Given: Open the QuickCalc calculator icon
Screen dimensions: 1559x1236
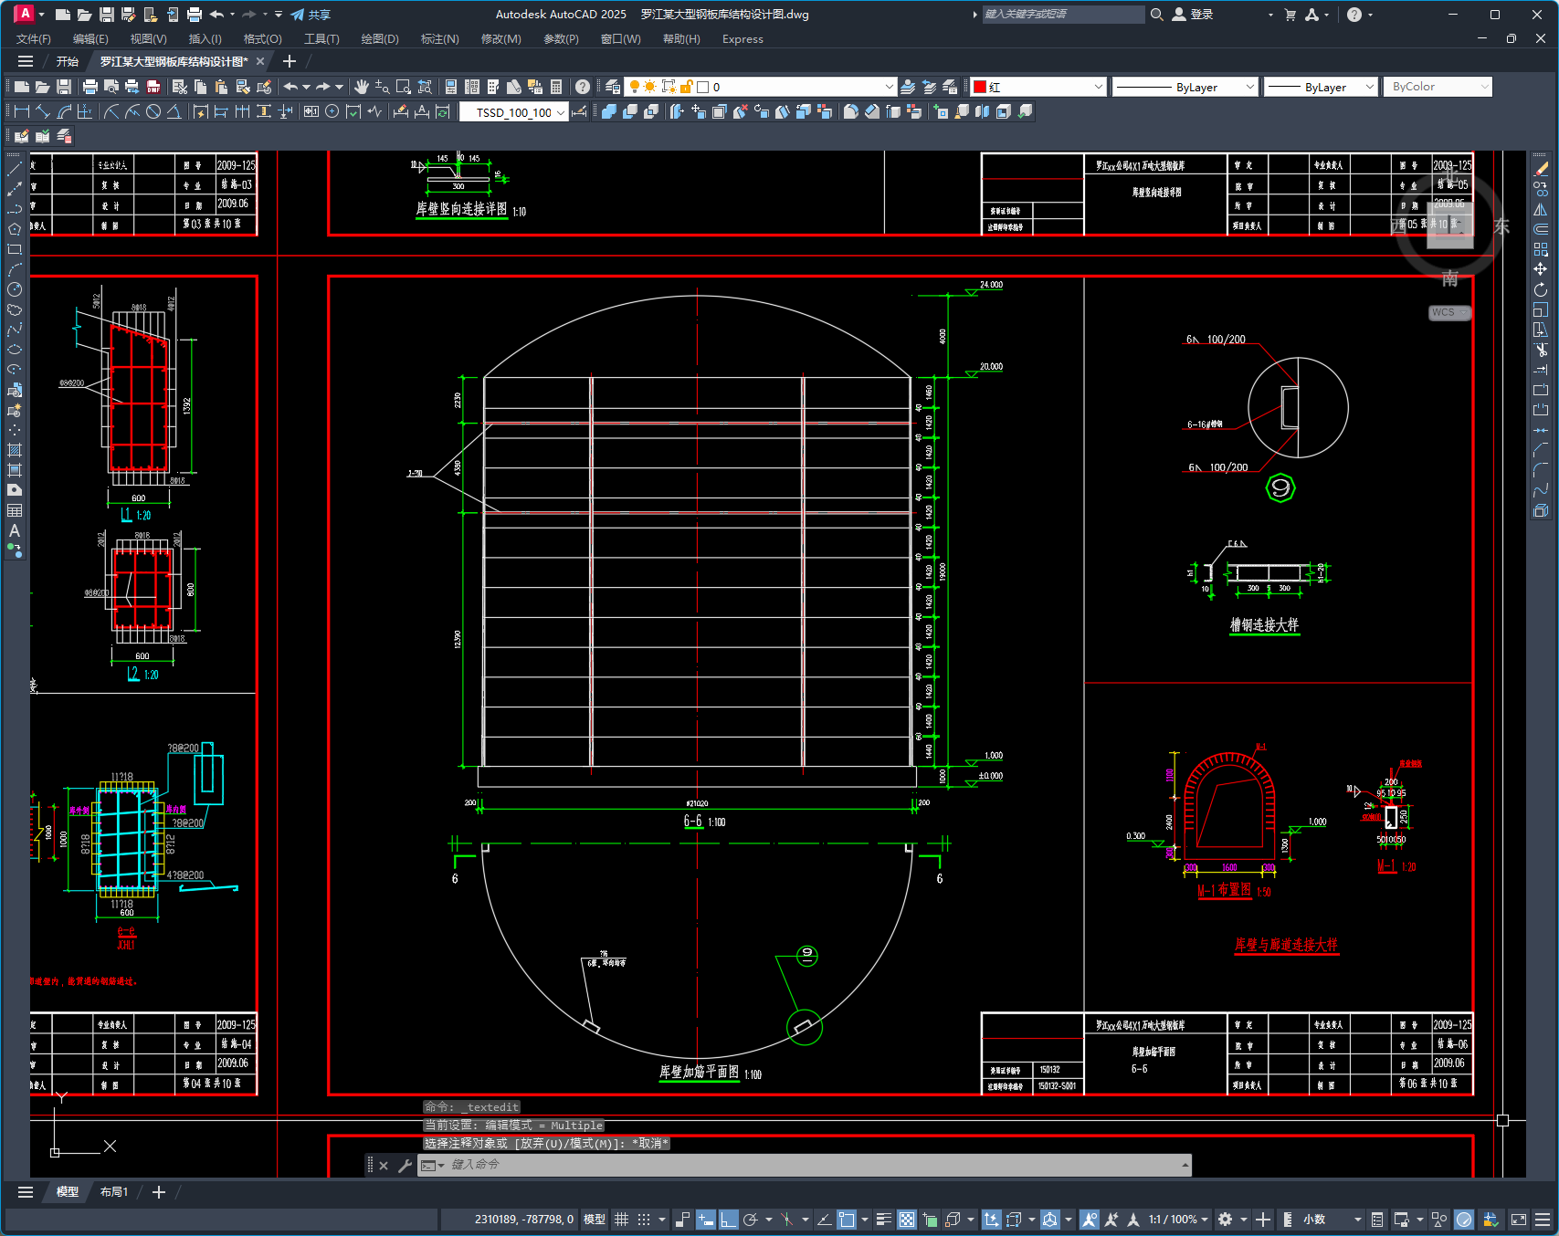Looking at the screenshot, I should tap(556, 87).
